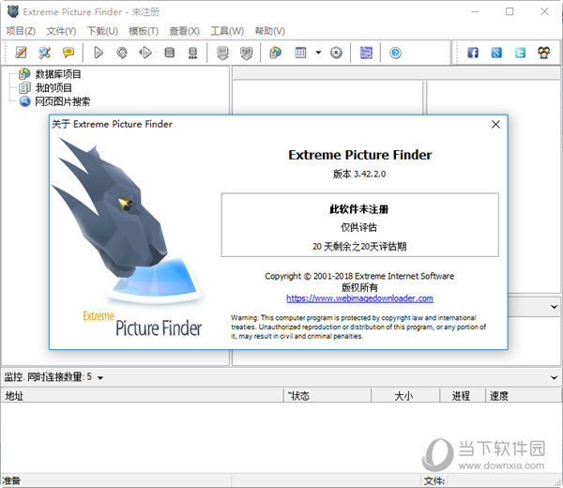The height and width of the screenshot is (488, 563).
Task: Click the 进程 column header
Action: click(x=463, y=396)
